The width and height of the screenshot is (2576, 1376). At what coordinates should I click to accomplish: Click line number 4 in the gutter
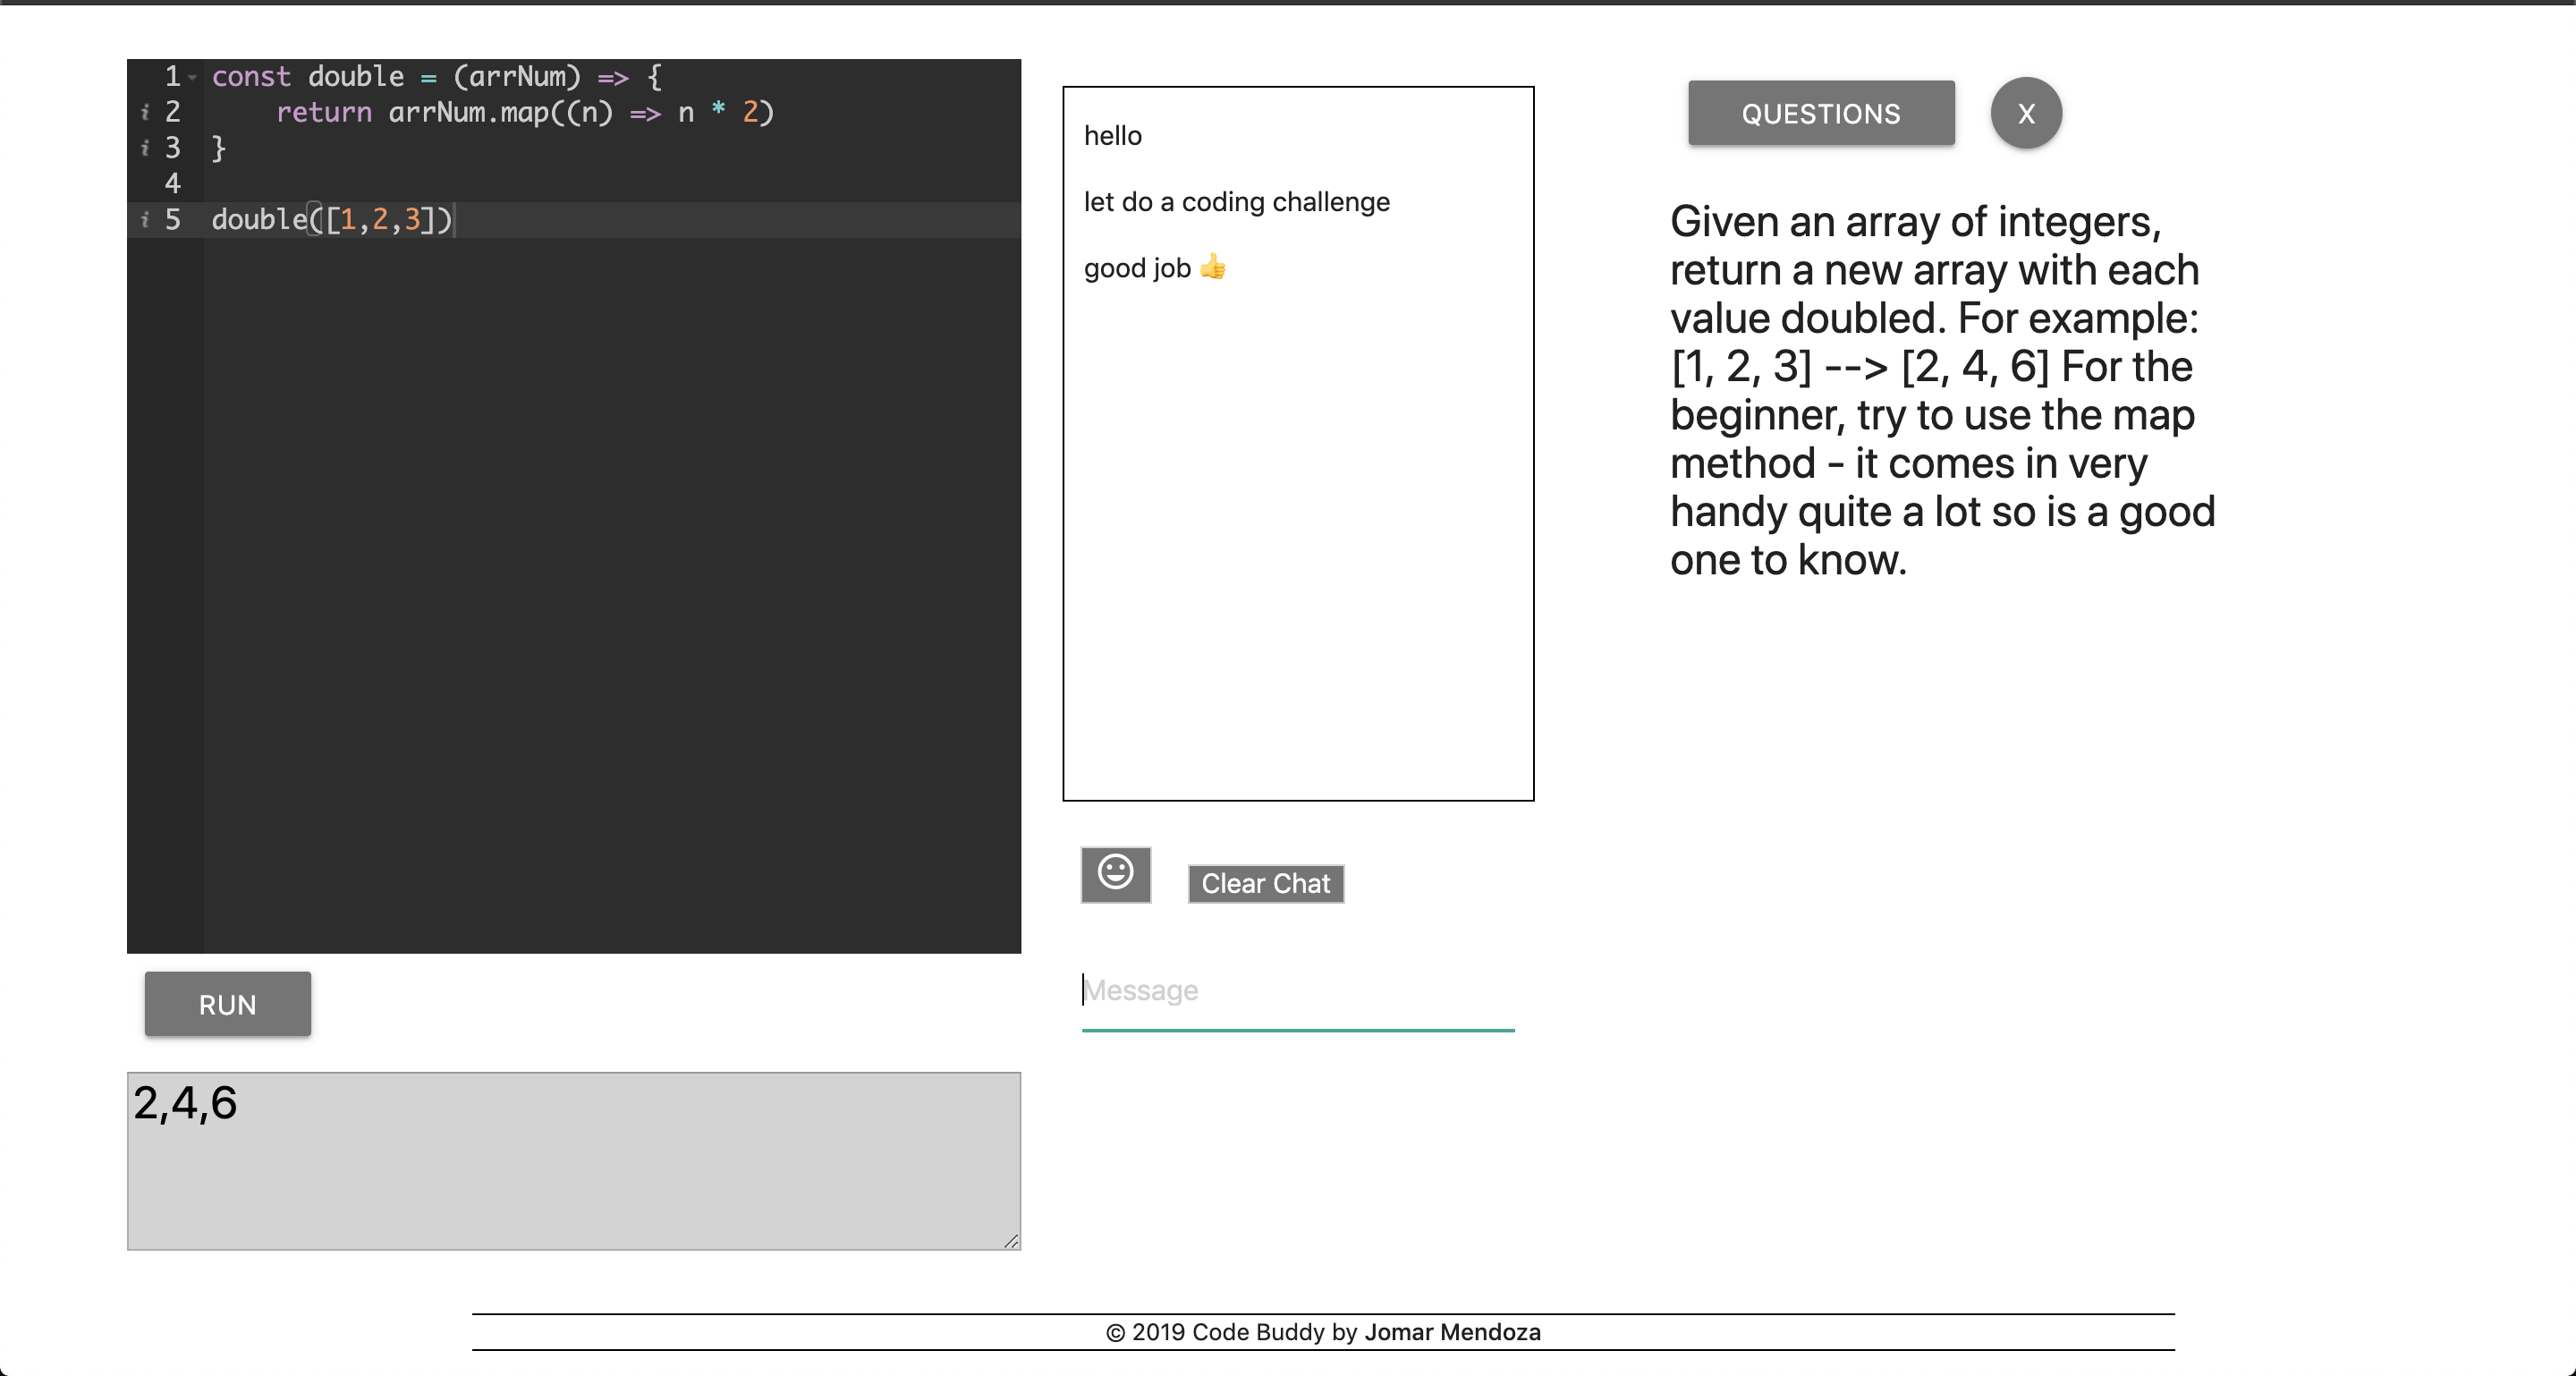pyautogui.click(x=172, y=184)
